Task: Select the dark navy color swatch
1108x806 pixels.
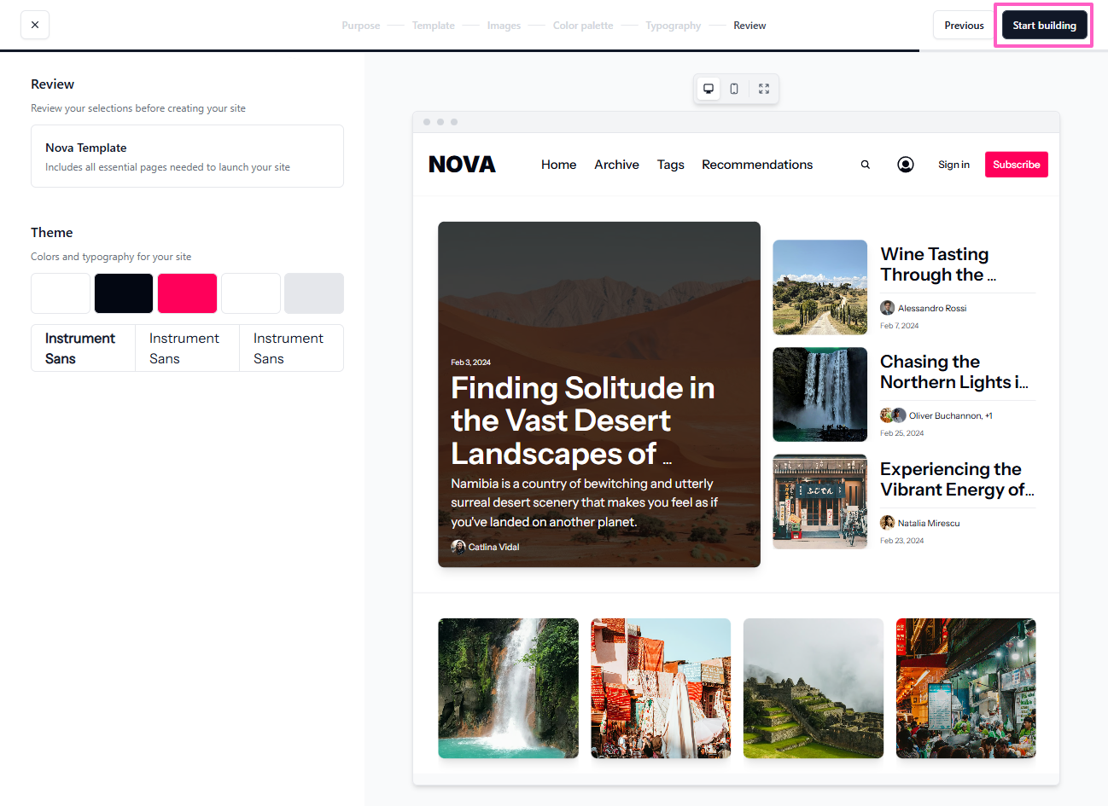Action: pyautogui.click(x=124, y=293)
